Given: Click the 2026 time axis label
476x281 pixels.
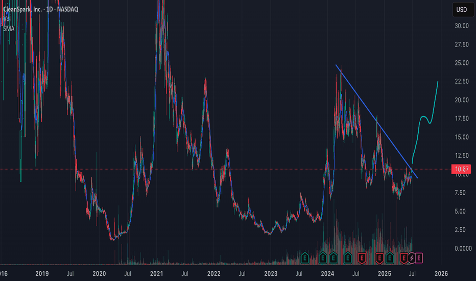Looking at the screenshot, I should click(x=441, y=274).
